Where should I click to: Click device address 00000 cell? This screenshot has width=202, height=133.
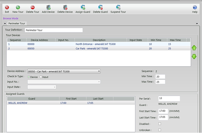tap(31, 44)
